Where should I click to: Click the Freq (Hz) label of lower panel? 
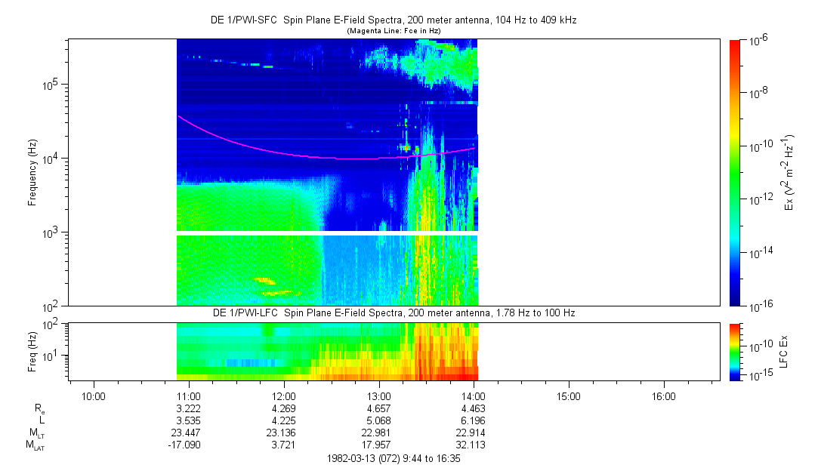click(x=32, y=351)
